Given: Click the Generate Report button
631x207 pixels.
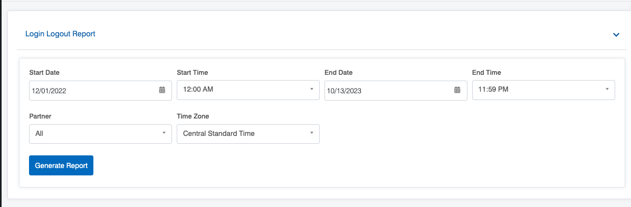Looking at the screenshot, I should [x=61, y=165].
